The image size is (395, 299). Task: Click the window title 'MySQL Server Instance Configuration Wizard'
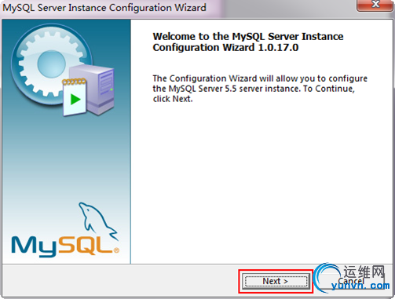(104, 8)
